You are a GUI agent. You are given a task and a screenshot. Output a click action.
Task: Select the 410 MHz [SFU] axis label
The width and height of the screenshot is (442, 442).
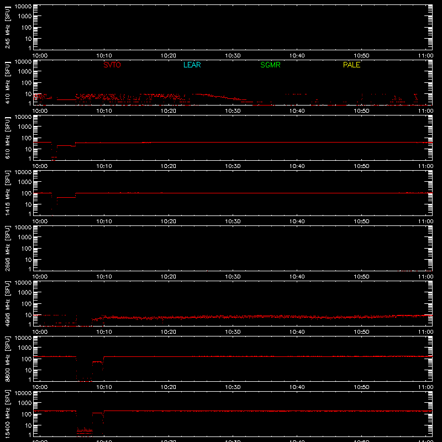coord(7,82)
